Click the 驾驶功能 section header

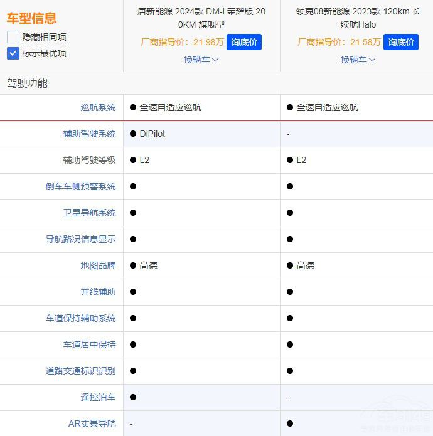(x=27, y=83)
